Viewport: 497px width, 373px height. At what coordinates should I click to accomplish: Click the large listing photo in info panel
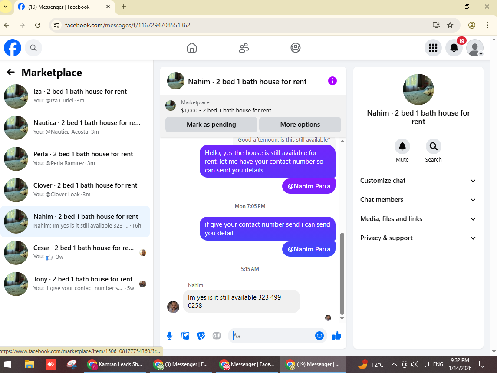[x=418, y=89]
